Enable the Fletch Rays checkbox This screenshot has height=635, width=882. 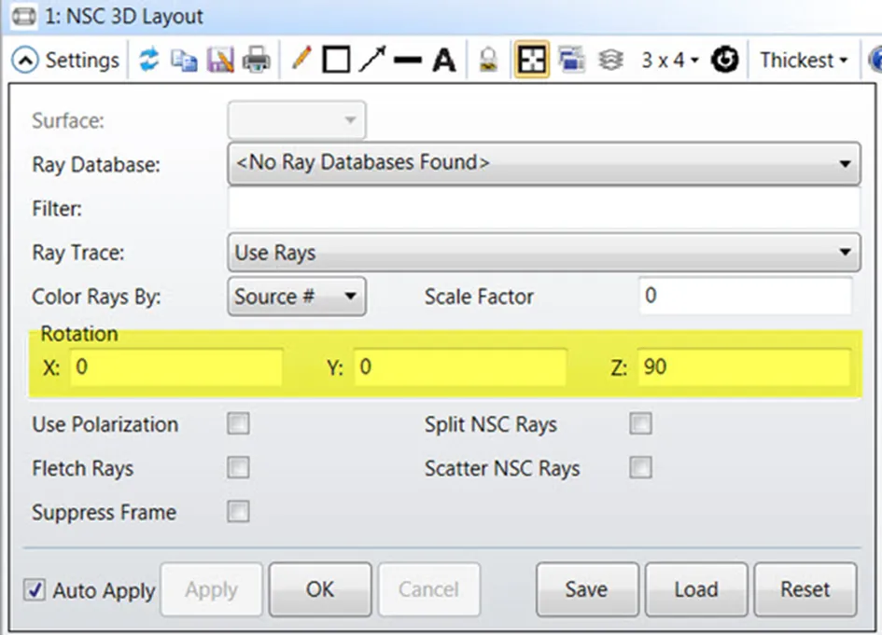[x=238, y=467]
